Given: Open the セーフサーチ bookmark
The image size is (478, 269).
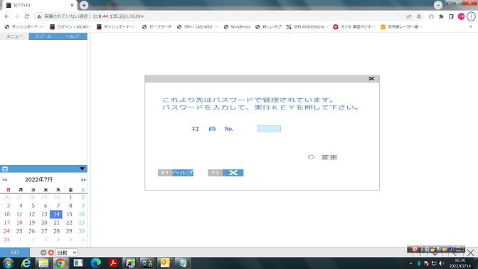Looking at the screenshot, I should (x=157, y=27).
